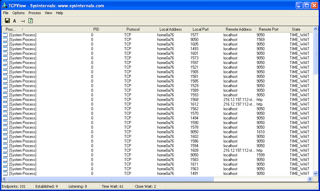The image size is (320, 191).
Task: Click process icon of row with local port 1612
Action: point(5,104)
